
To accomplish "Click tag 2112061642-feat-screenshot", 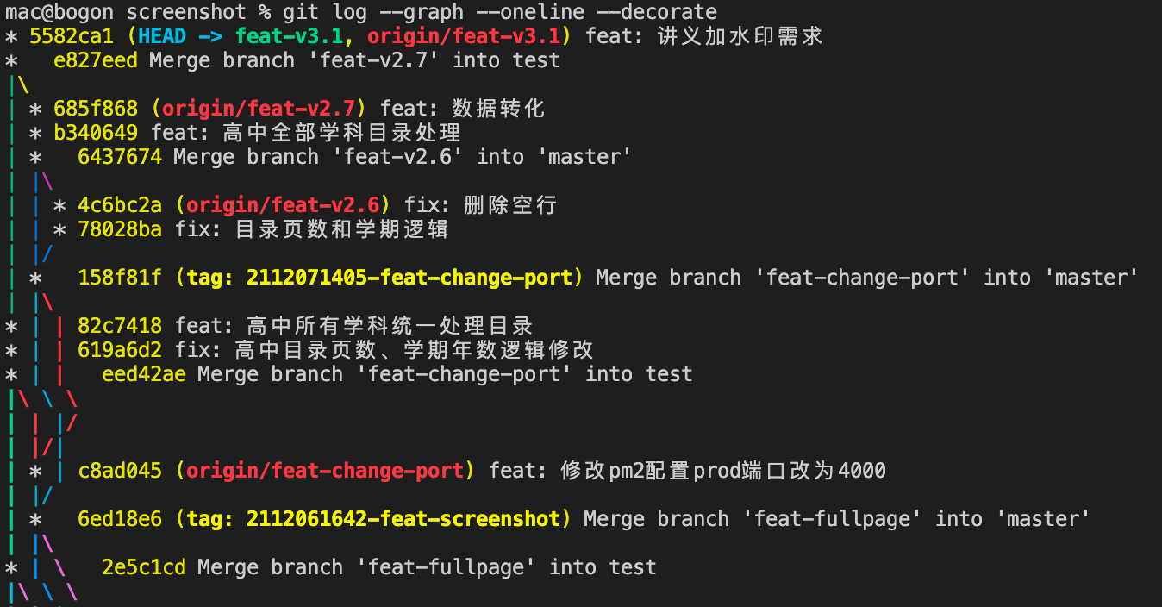I will coord(403,519).
